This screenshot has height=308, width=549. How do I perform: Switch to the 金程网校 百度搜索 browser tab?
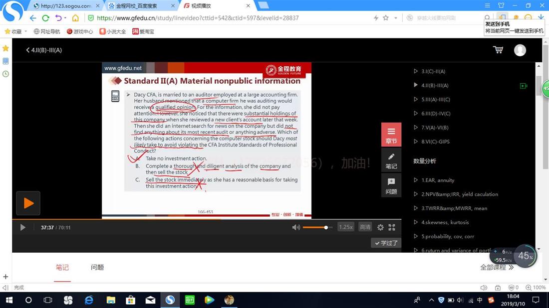[x=141, y=5]
